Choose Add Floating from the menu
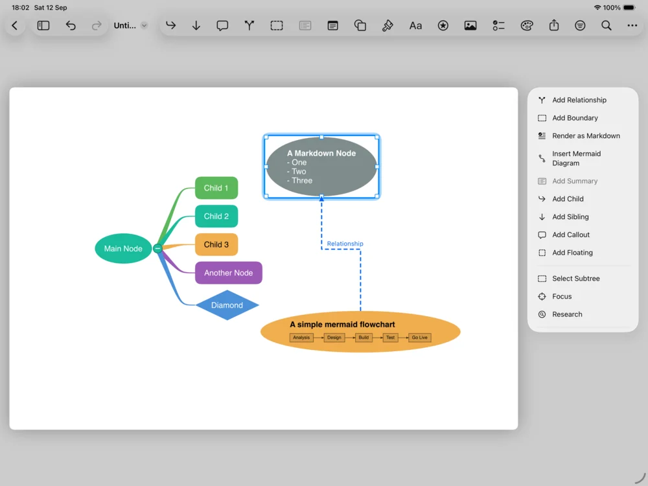Screen dimensions: 648x486 583,253
